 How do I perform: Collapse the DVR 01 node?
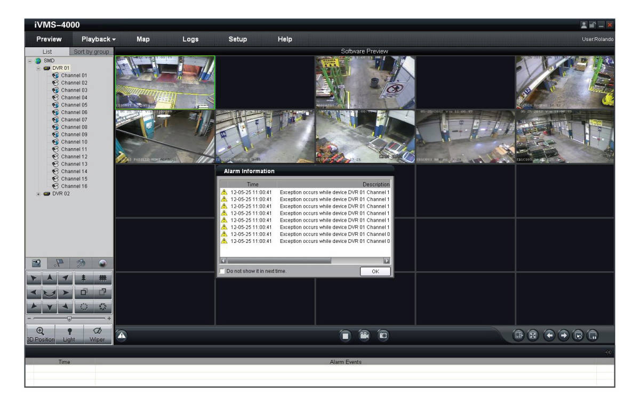pos(39,68)
